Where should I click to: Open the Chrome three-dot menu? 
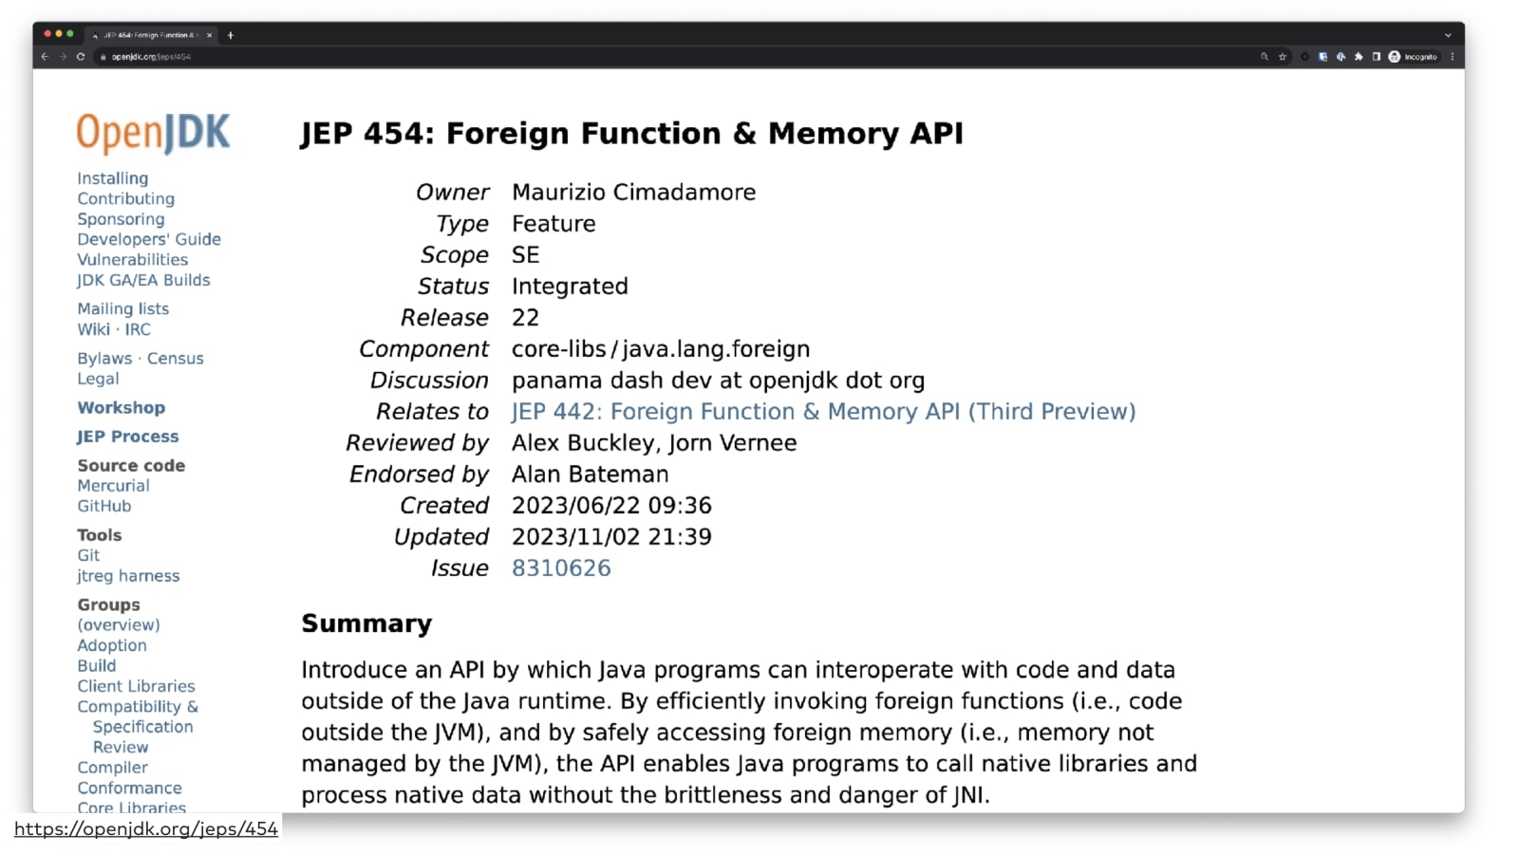[1453, 57]
